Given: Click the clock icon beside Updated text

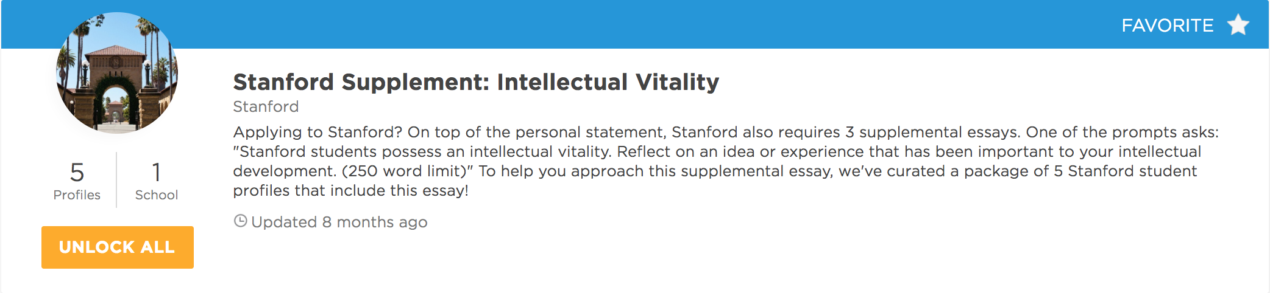Looking at the screenshot, I should [x=241, y=221].
